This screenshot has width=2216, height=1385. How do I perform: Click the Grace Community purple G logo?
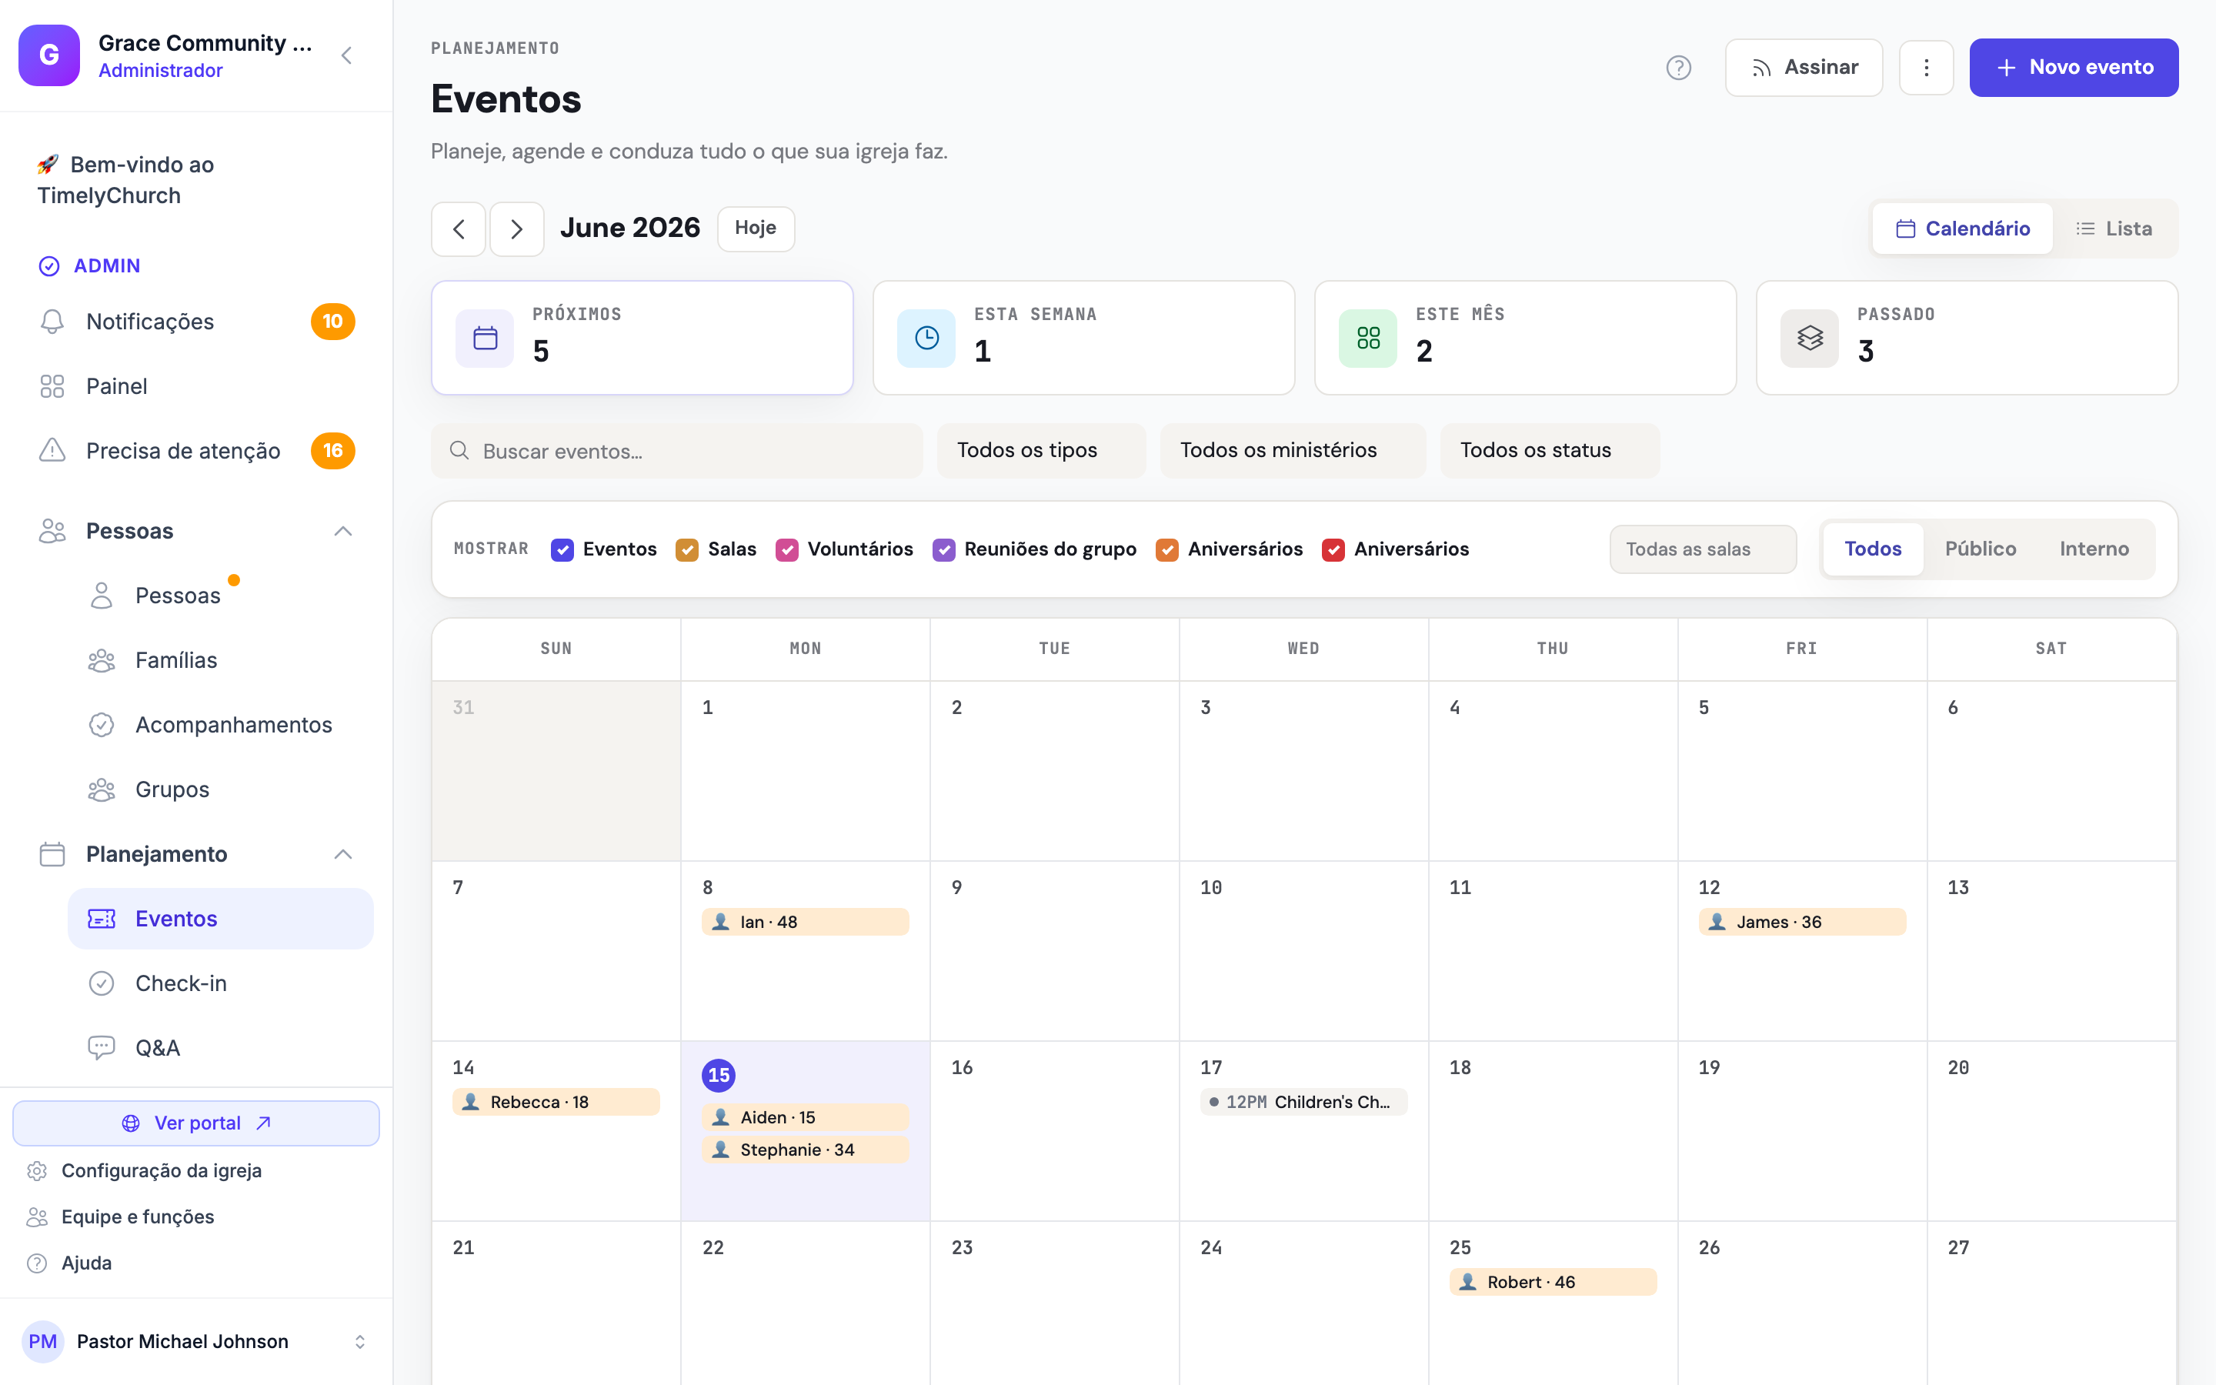point(49,56)
